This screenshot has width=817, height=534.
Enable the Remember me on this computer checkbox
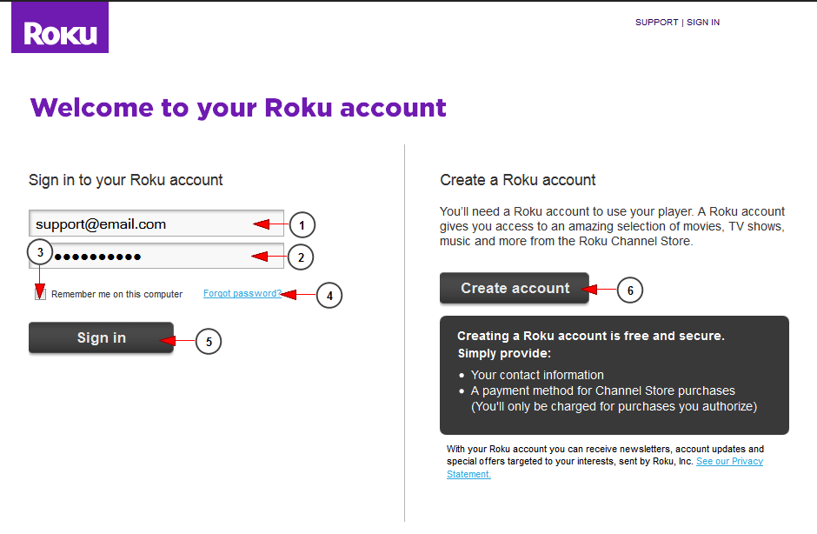coord(41,294)
